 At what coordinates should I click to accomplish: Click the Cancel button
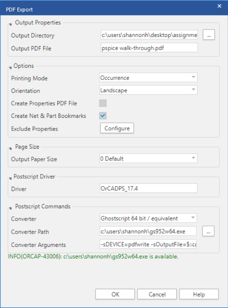tap(157, 294)
